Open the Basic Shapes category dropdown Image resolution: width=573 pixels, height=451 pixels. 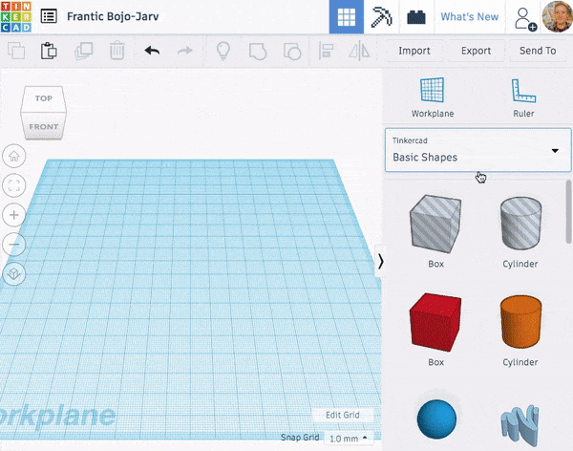tap(478, 150)
